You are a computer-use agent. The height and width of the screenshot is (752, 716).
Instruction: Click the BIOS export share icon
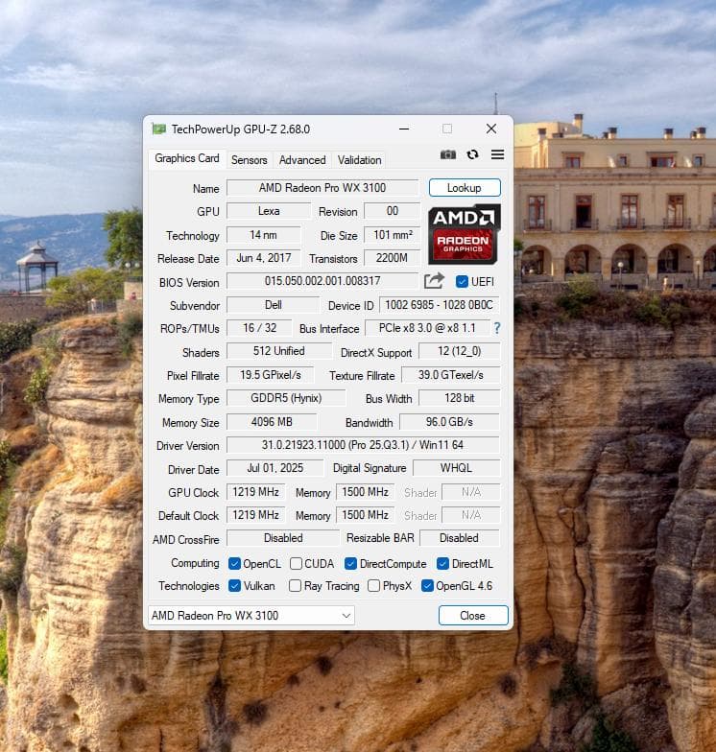click(434, 281)
